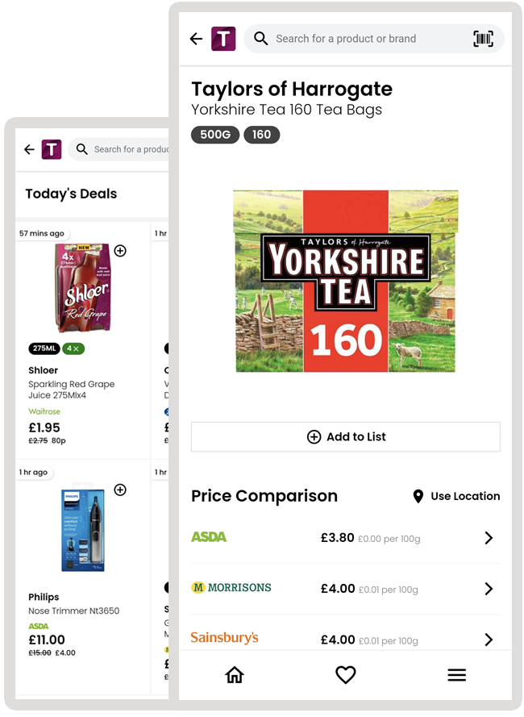Enable Use Location for price comparison

point(456,496)
